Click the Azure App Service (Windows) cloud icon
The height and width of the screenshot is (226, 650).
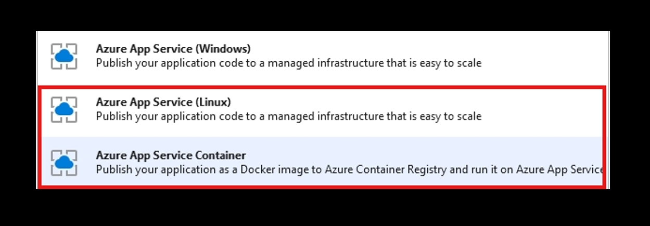coord(64,56)
